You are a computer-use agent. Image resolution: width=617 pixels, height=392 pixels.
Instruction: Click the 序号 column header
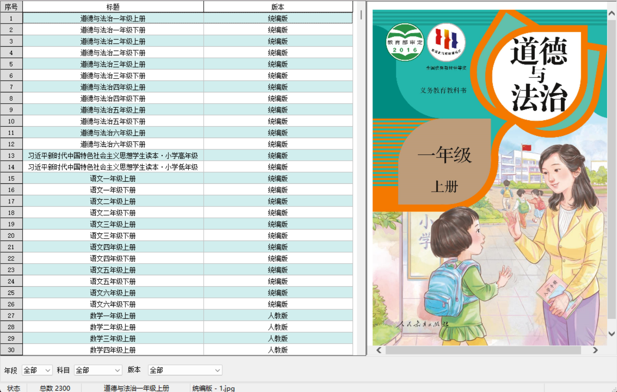[x=11, y=6]
